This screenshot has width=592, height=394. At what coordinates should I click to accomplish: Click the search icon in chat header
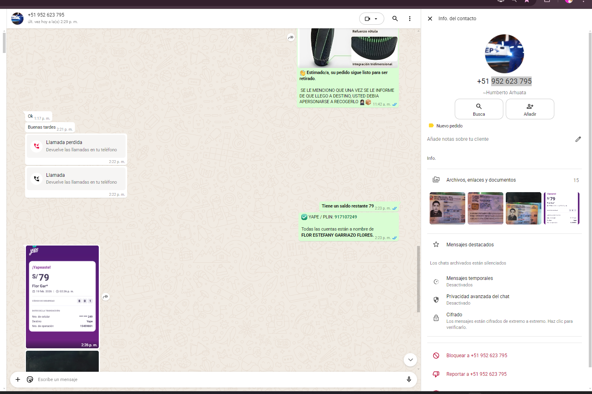click(395, 19)
